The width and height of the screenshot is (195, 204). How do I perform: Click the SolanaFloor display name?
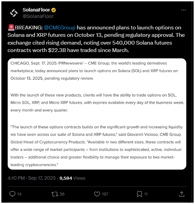click(x=36, y=10)
